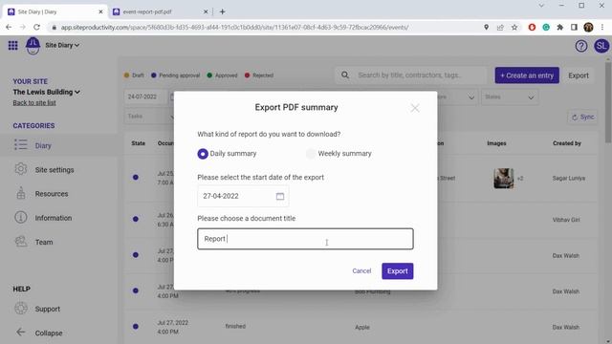Viewport: 612px width, 344px height.
Task: Click Export button in top toolbar
Action: pyautogui.click(x=578, y=75)
